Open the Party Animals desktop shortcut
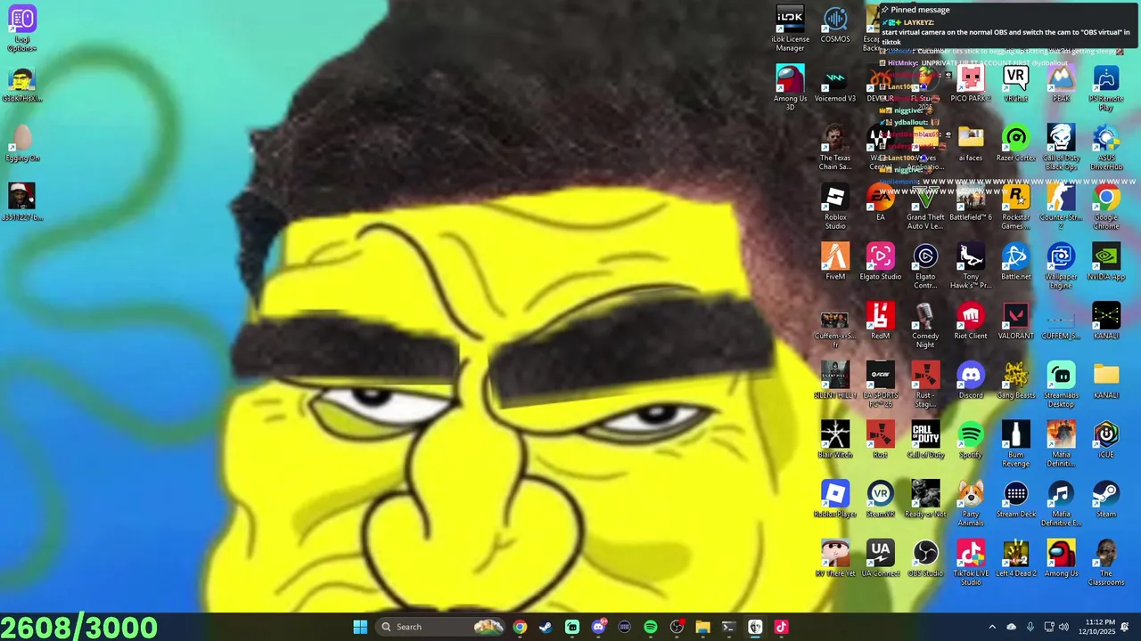 pyautogui.click(x=971, y=504)
